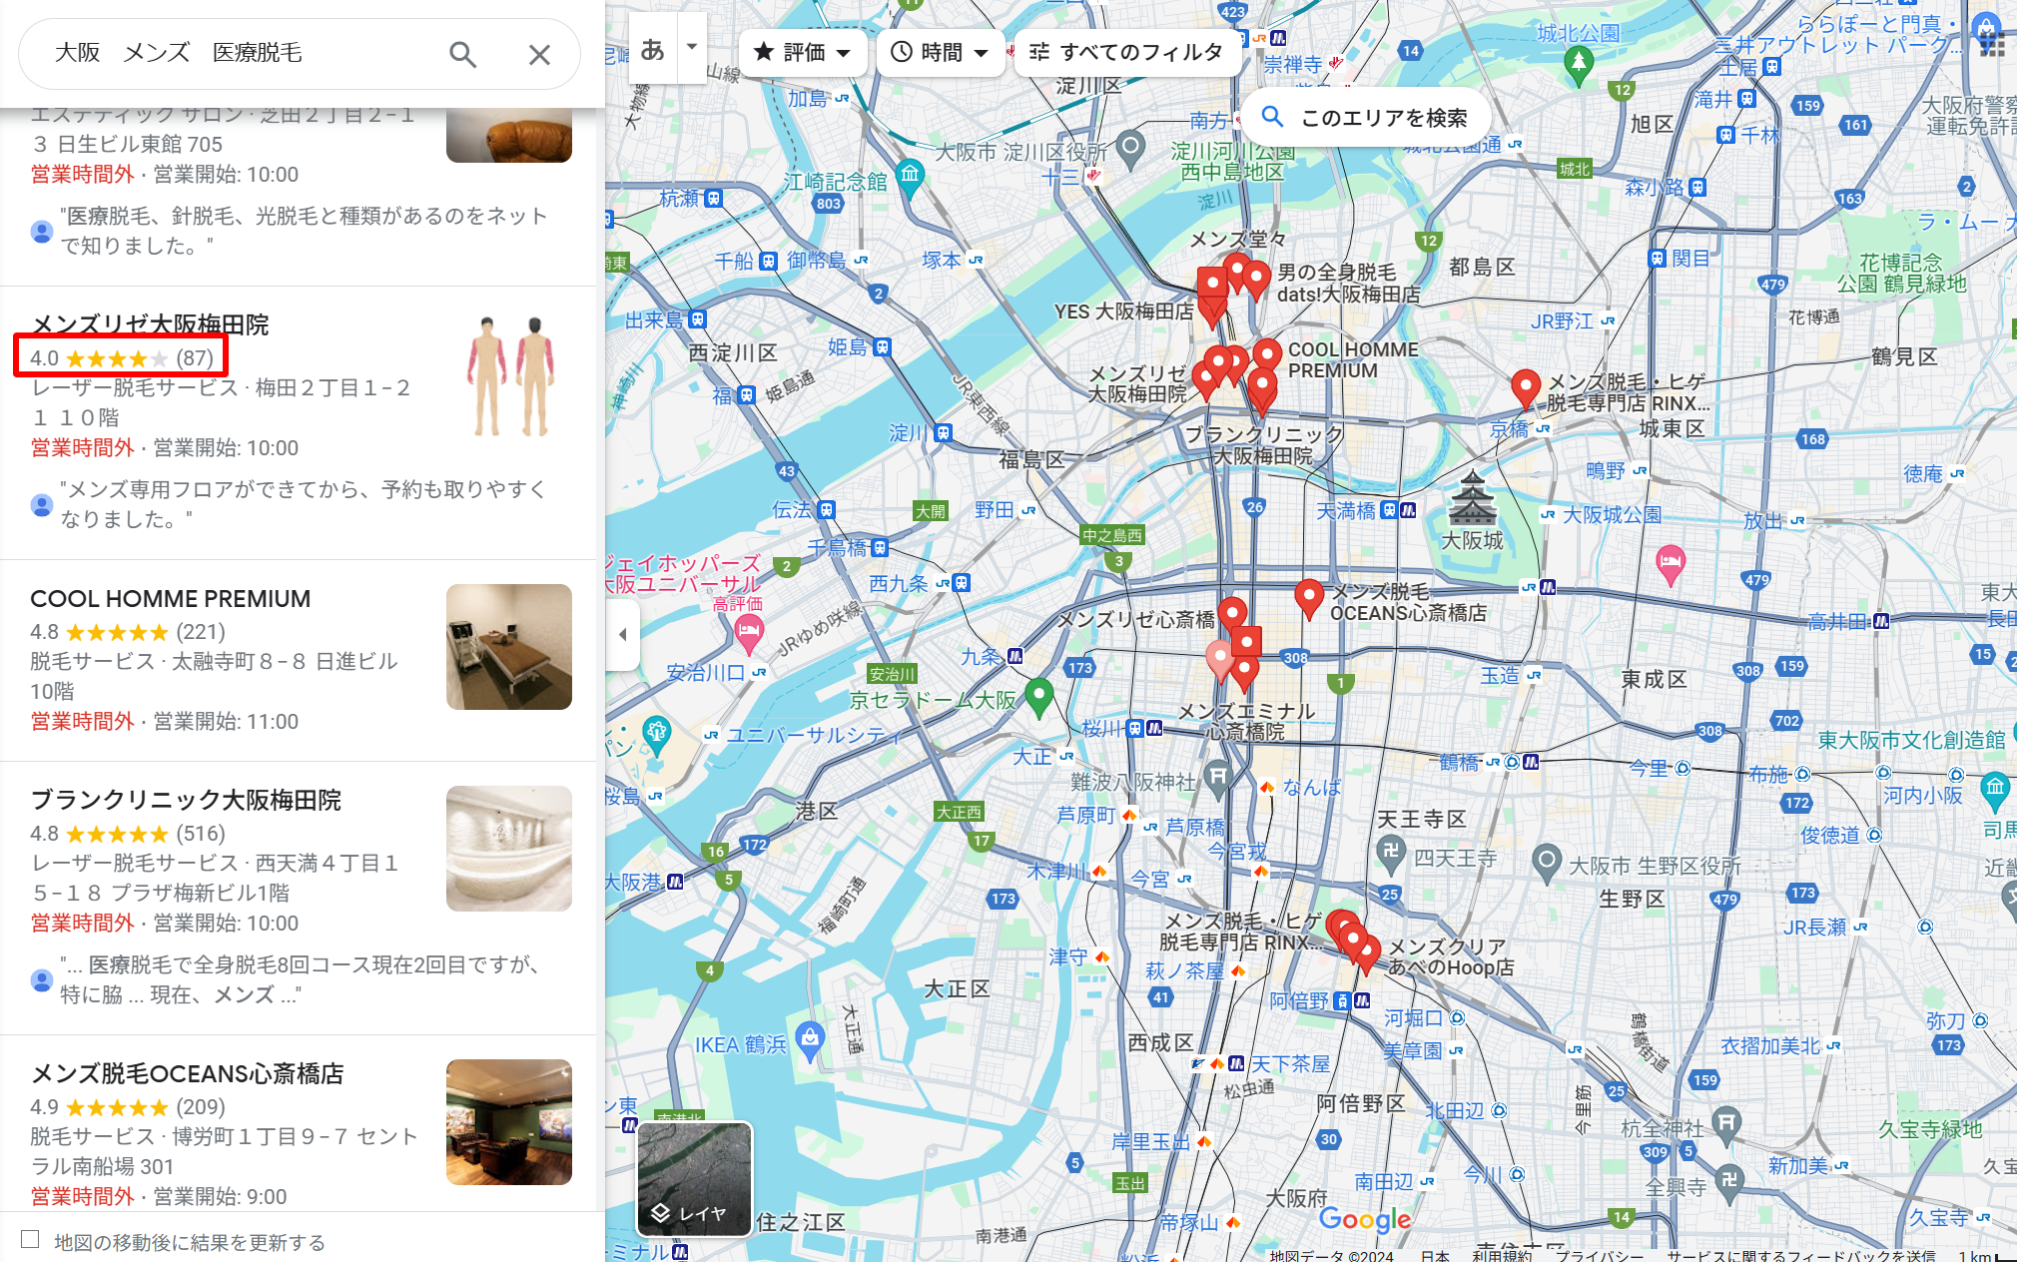
Task: Click the 東大阪市文化創造館 teal icon
Action: 1995,789
